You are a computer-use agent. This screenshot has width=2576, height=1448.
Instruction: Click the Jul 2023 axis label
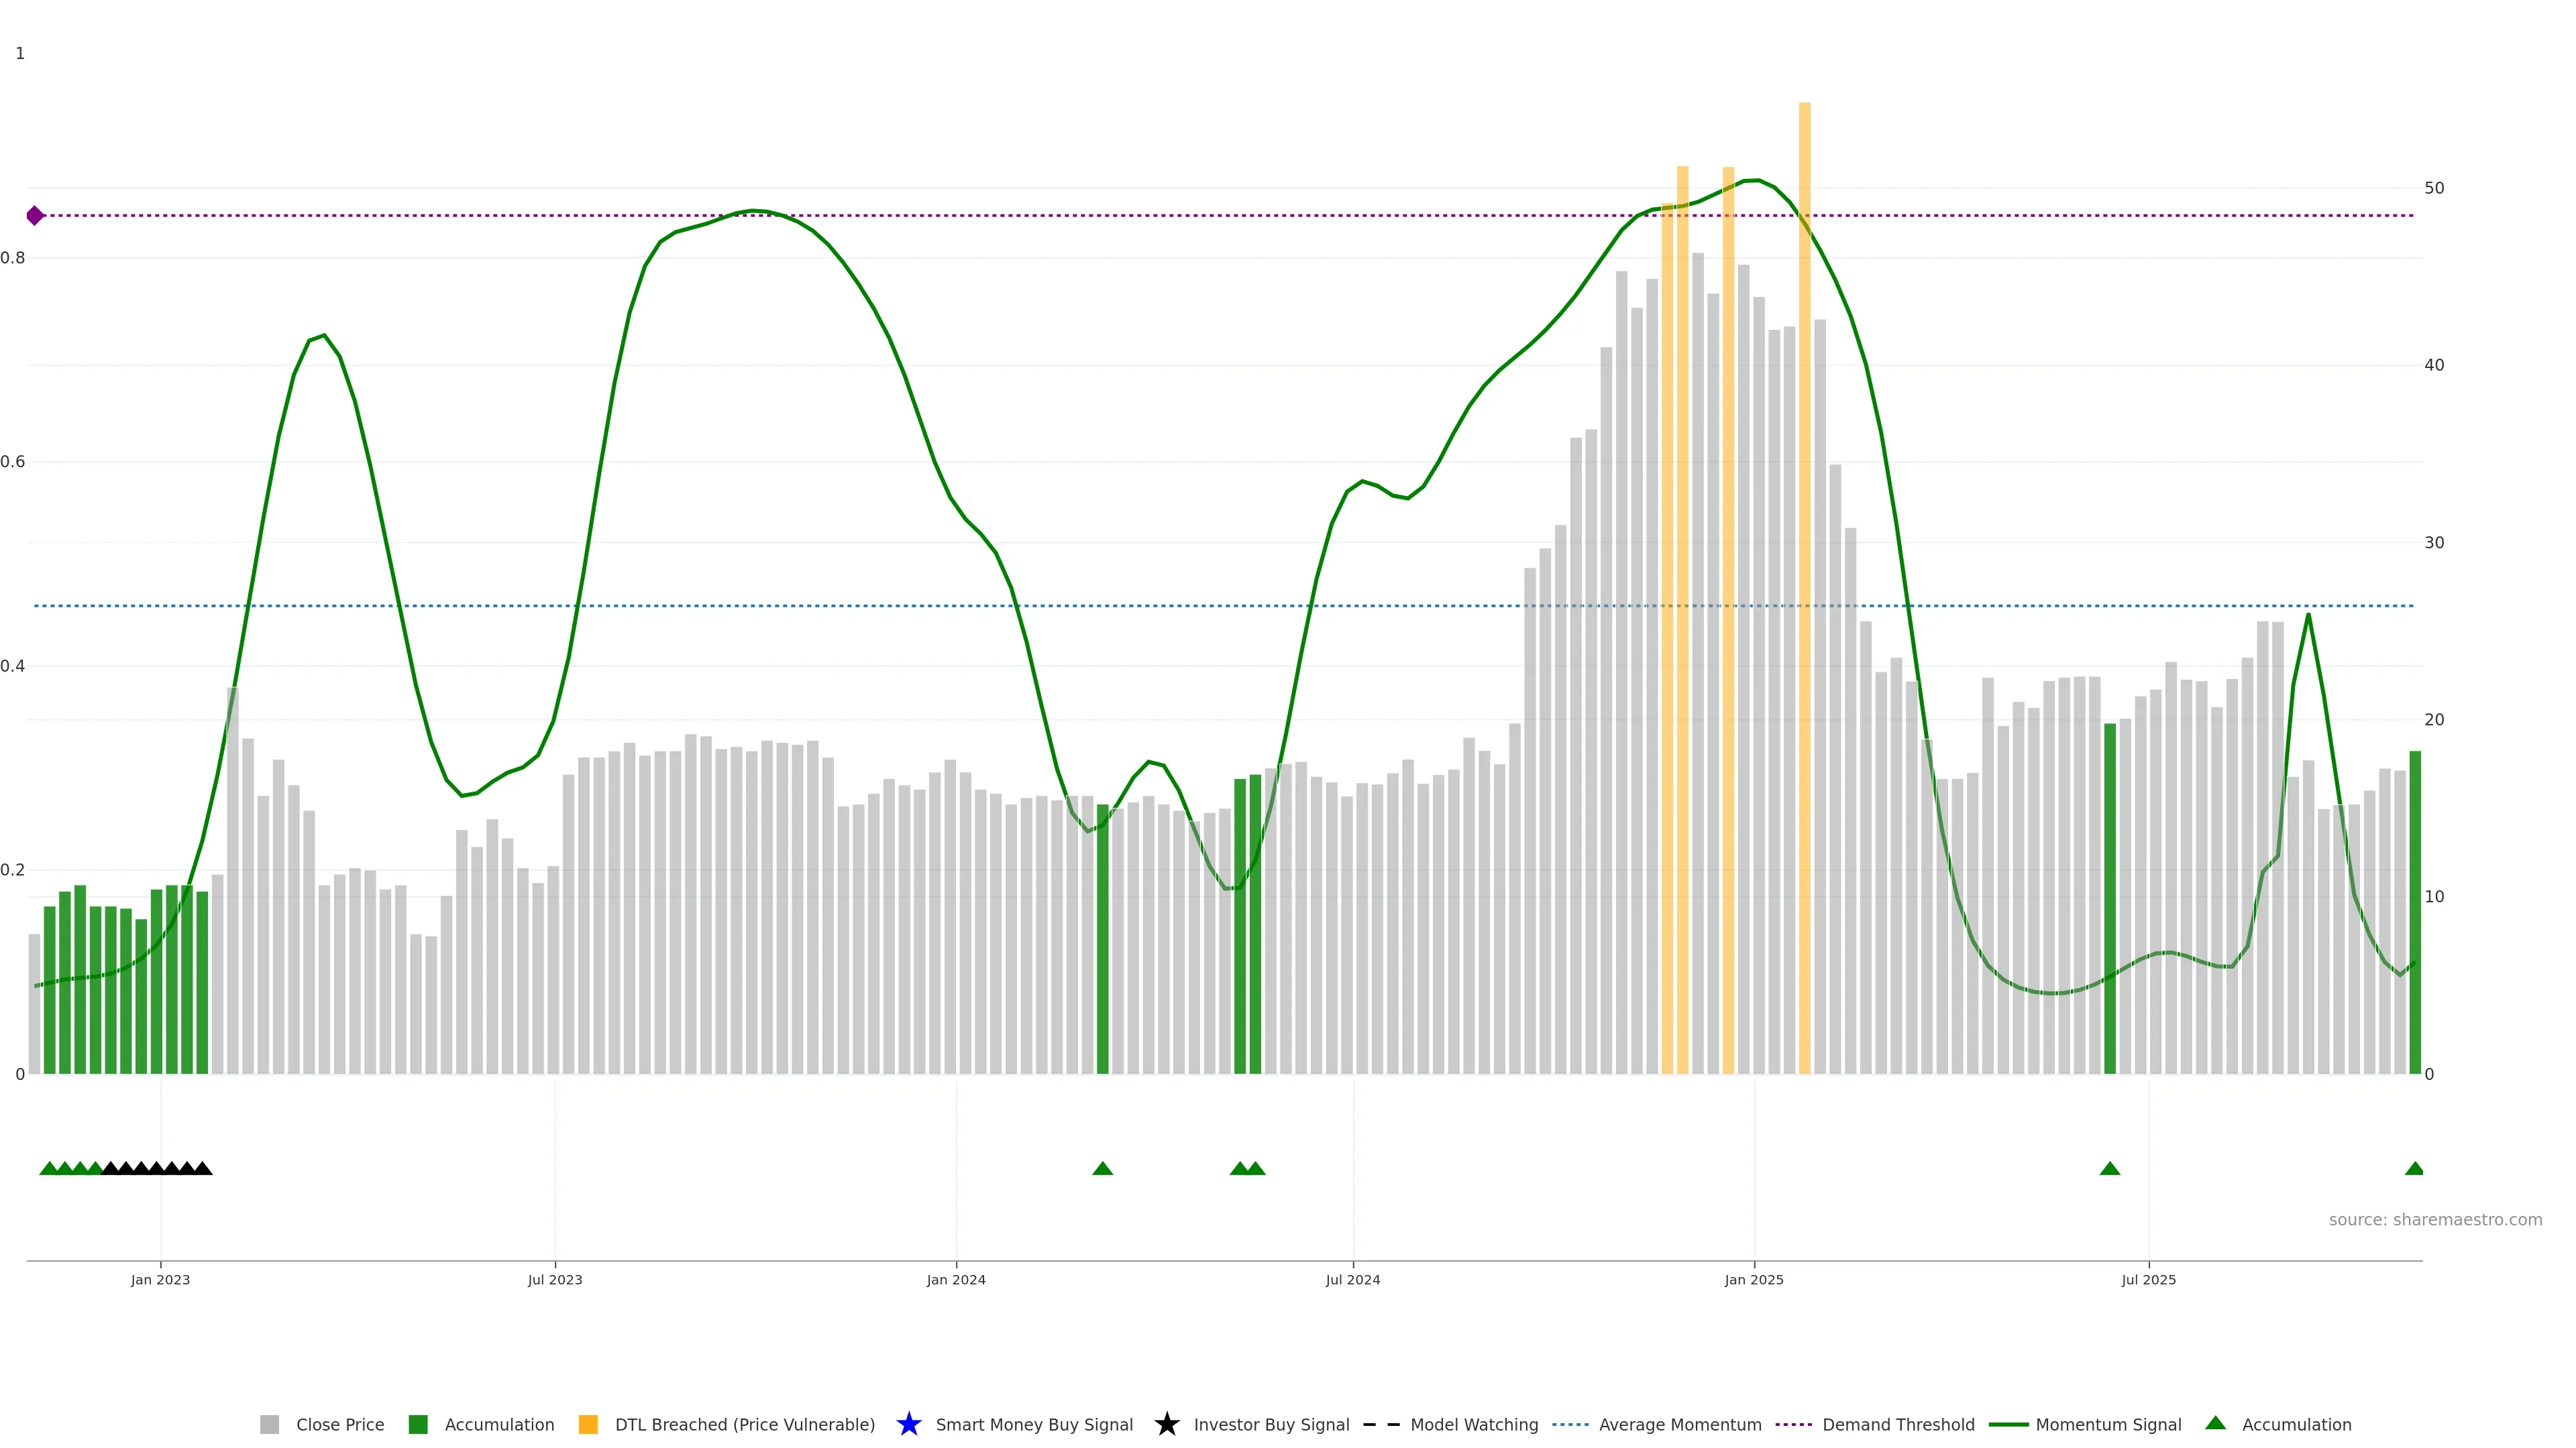[x=555, y=1279]
